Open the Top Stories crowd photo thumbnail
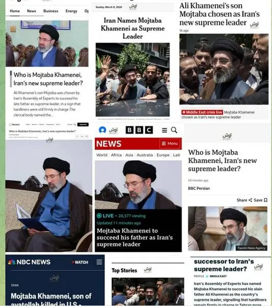272x306 pixels. tap(148, 291)
